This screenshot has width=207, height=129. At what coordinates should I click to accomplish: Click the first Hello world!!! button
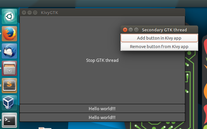(102, 108)
